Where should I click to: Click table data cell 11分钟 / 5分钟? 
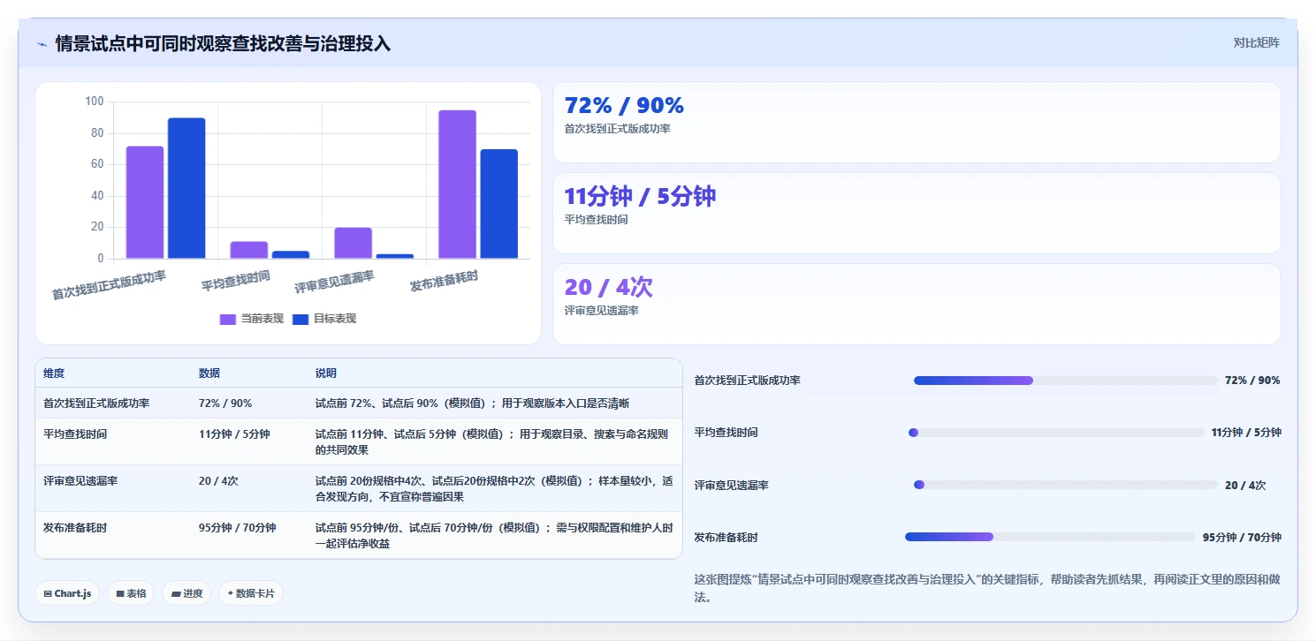234,434
